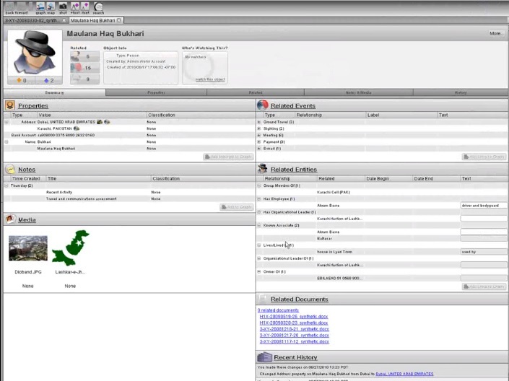Viewport: 509px width, 381px height.
Task: Click Add to Graph button in Related Entities
Action: (484, 286)
